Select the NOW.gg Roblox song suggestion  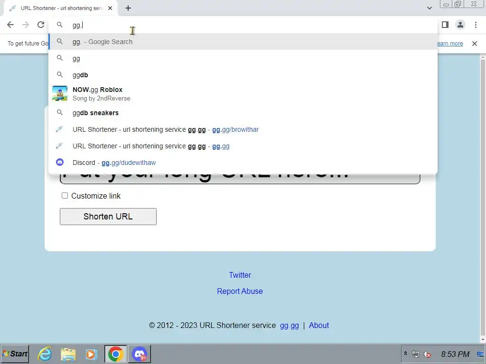243,94
